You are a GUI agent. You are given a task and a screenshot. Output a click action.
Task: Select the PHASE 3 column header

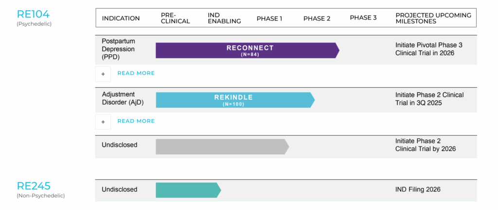coord(363,18)
